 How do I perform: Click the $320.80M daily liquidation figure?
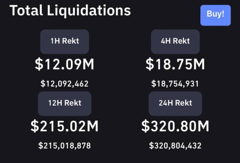tap(175, 126)
